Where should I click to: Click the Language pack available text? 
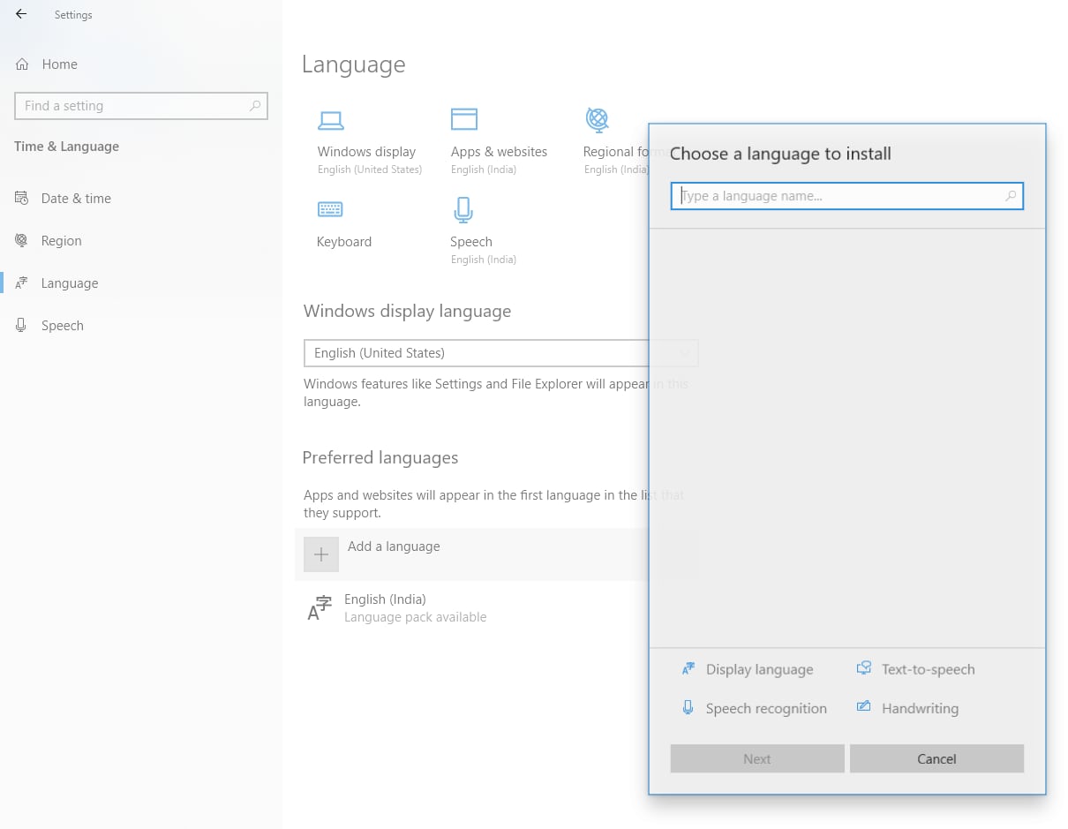(x=415, y=617)
